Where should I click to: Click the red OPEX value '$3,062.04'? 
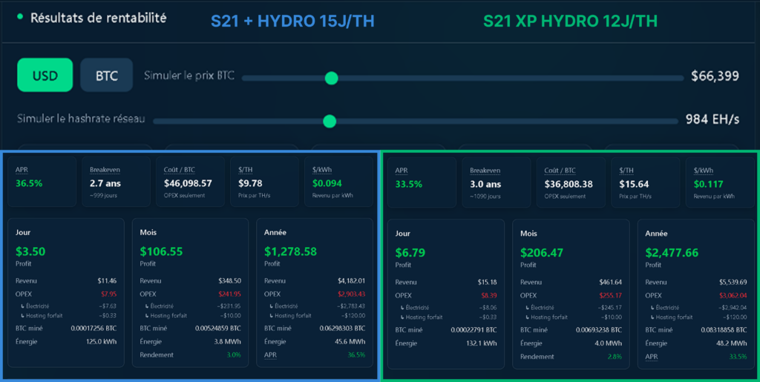[733, 295]
